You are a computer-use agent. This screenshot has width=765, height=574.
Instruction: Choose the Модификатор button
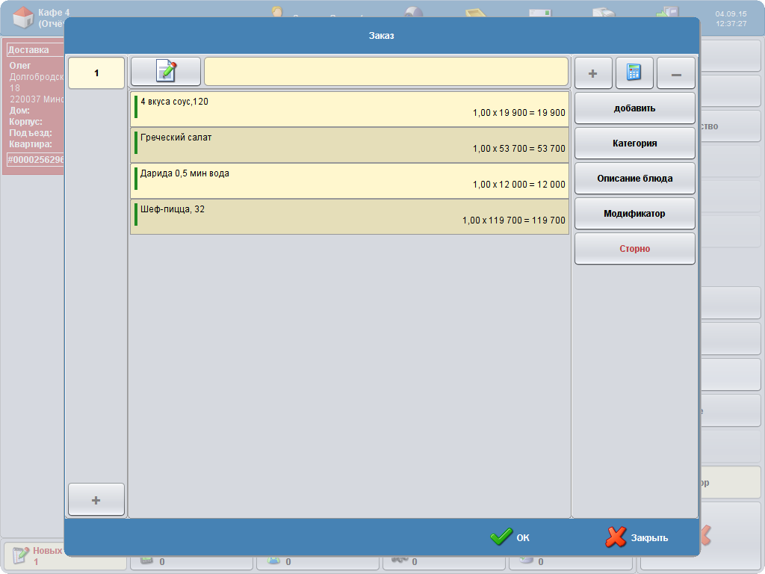pos(634,214)
